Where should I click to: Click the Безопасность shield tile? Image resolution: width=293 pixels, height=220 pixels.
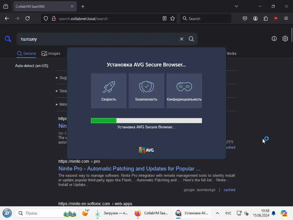click(146, 91)
